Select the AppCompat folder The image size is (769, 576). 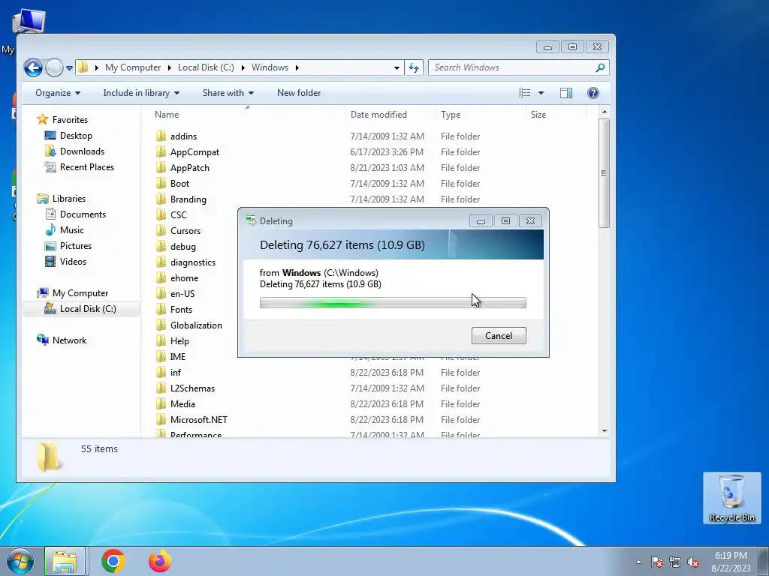coord(195,151)
